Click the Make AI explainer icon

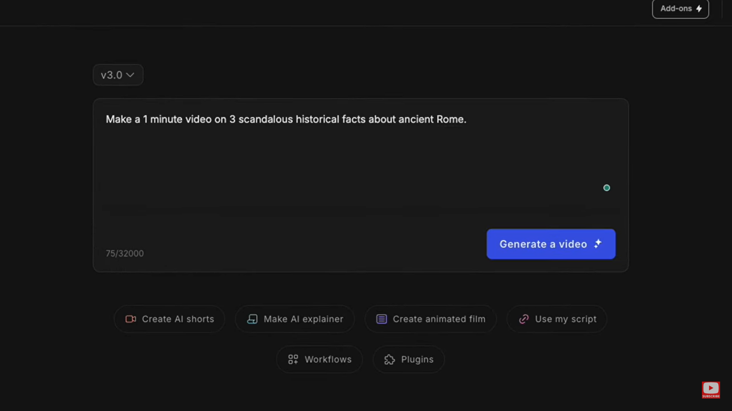coord(252,319)
